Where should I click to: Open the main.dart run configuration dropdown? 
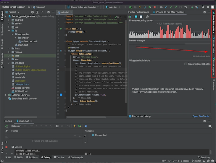[x=113, y=7]
